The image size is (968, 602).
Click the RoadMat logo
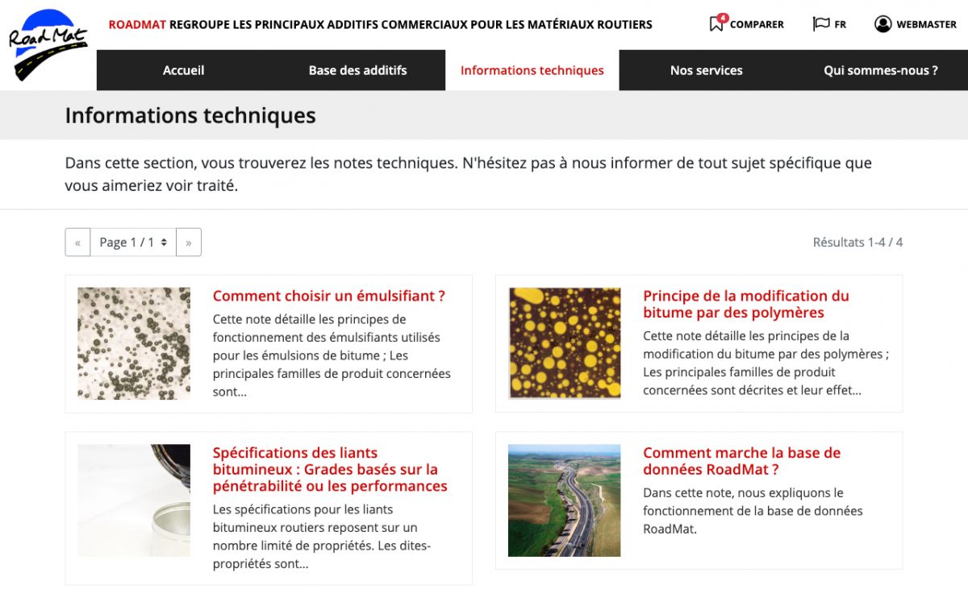[x=48, y=44]
